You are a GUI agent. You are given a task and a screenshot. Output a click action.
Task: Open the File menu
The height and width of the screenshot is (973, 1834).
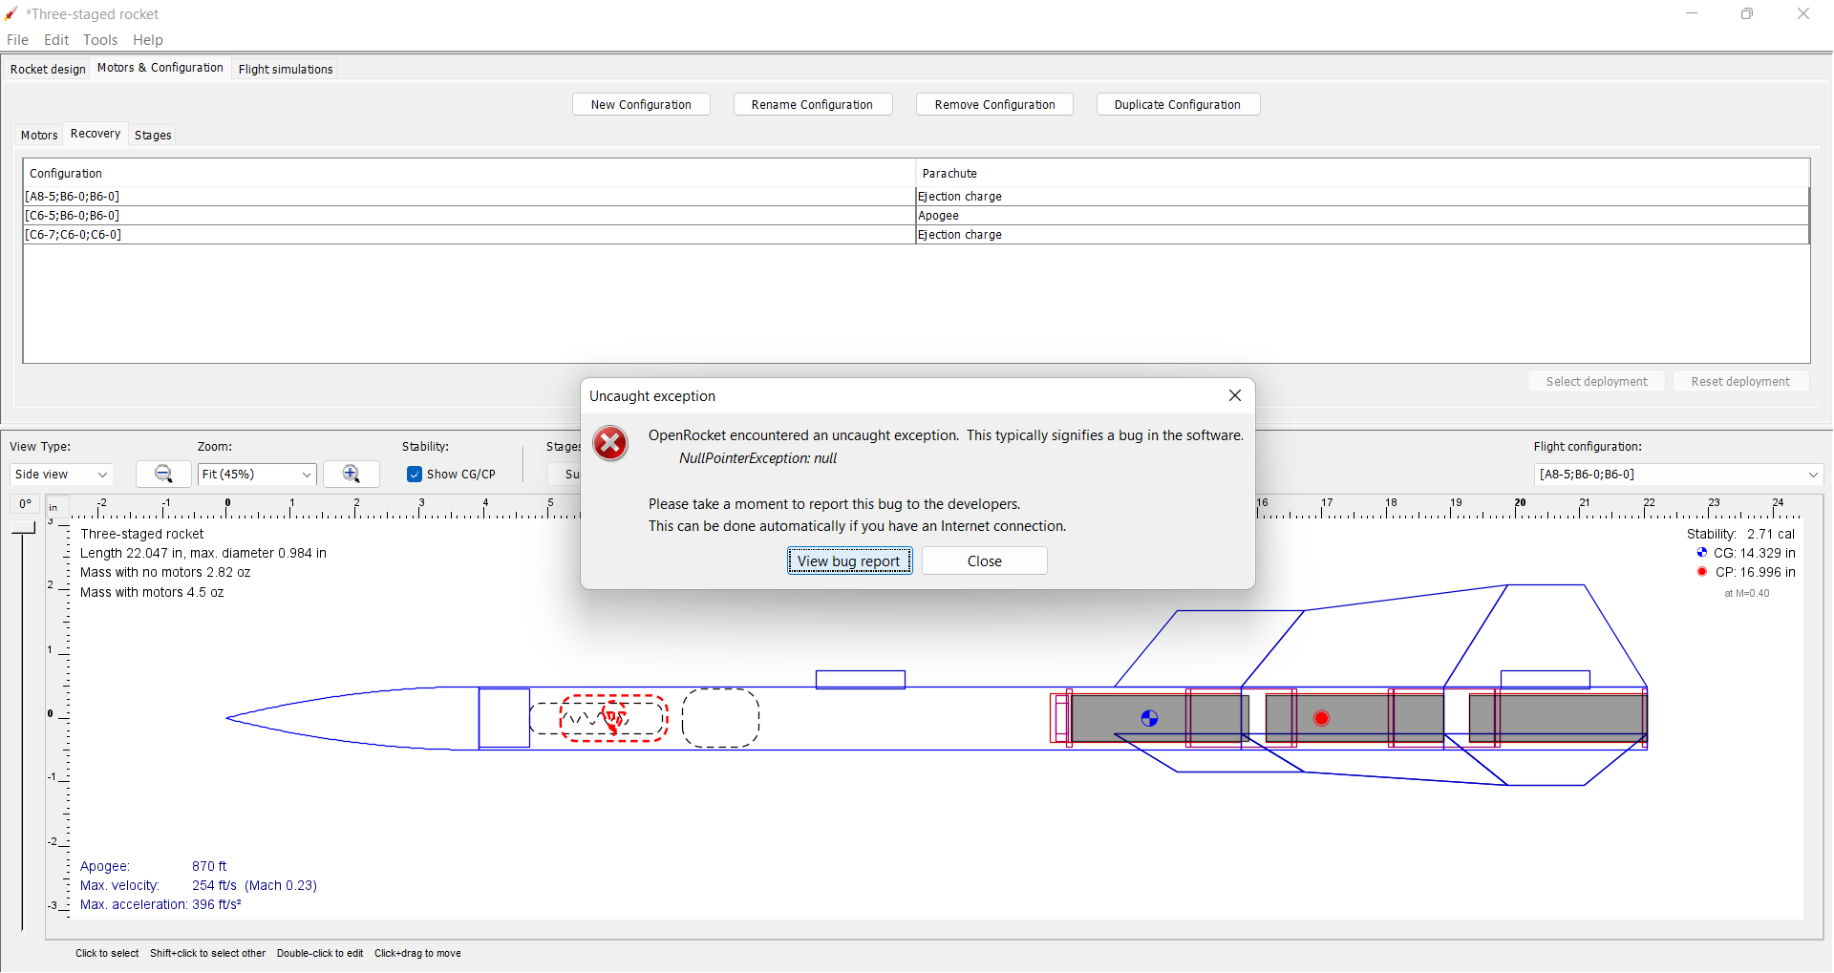(x=17, y=40)
